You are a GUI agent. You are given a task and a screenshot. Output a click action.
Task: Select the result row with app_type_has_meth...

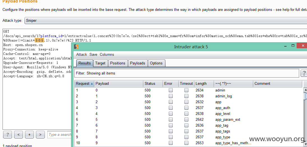(188, 143)
